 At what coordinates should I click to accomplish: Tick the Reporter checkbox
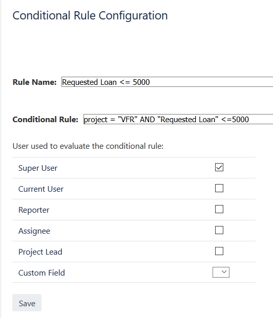click(x=219, y=209)
